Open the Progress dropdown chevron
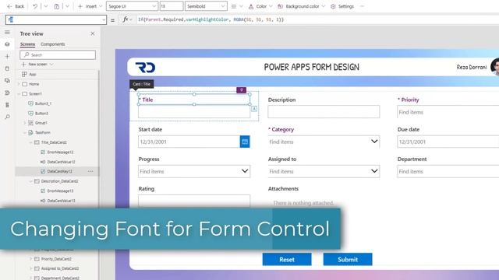 click(x=245, y=171)
